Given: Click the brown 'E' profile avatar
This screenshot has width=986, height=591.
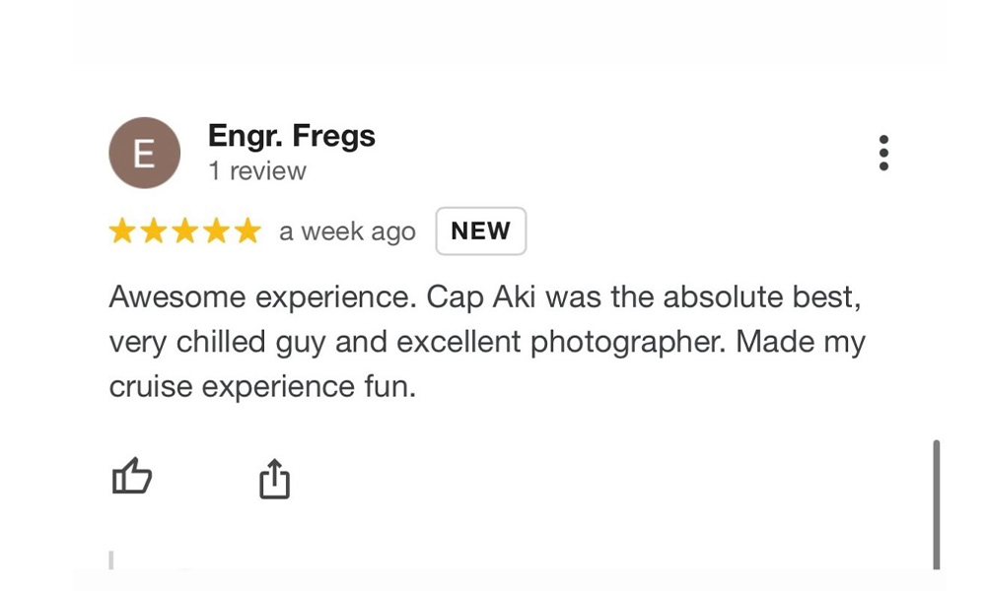Looking at the screenshot, I should tap(144, 153).
